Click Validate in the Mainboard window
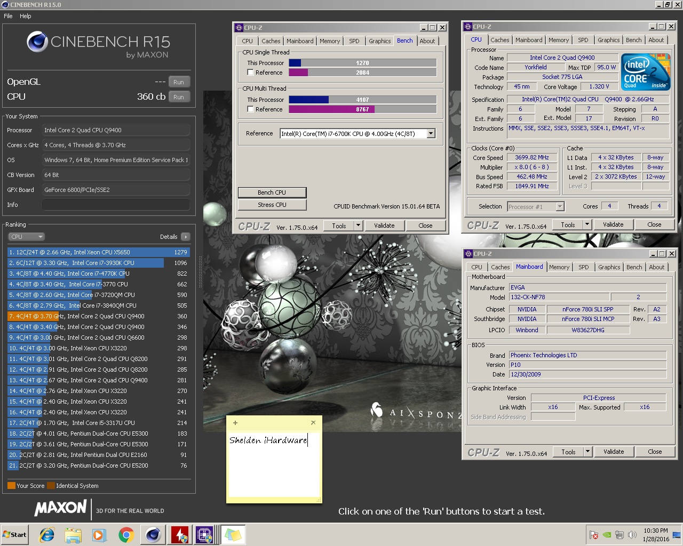The width and height of the screenshot is (683, 546). pyautogui.click(x=614, y=452)
